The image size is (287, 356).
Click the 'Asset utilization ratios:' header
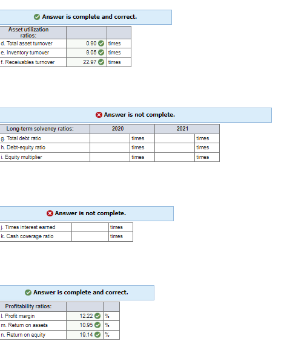28,33
